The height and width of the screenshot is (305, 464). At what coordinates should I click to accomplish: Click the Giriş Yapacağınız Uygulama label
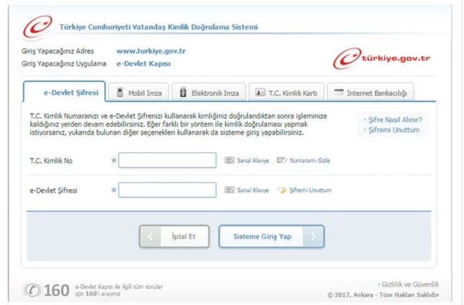point(64,64)
